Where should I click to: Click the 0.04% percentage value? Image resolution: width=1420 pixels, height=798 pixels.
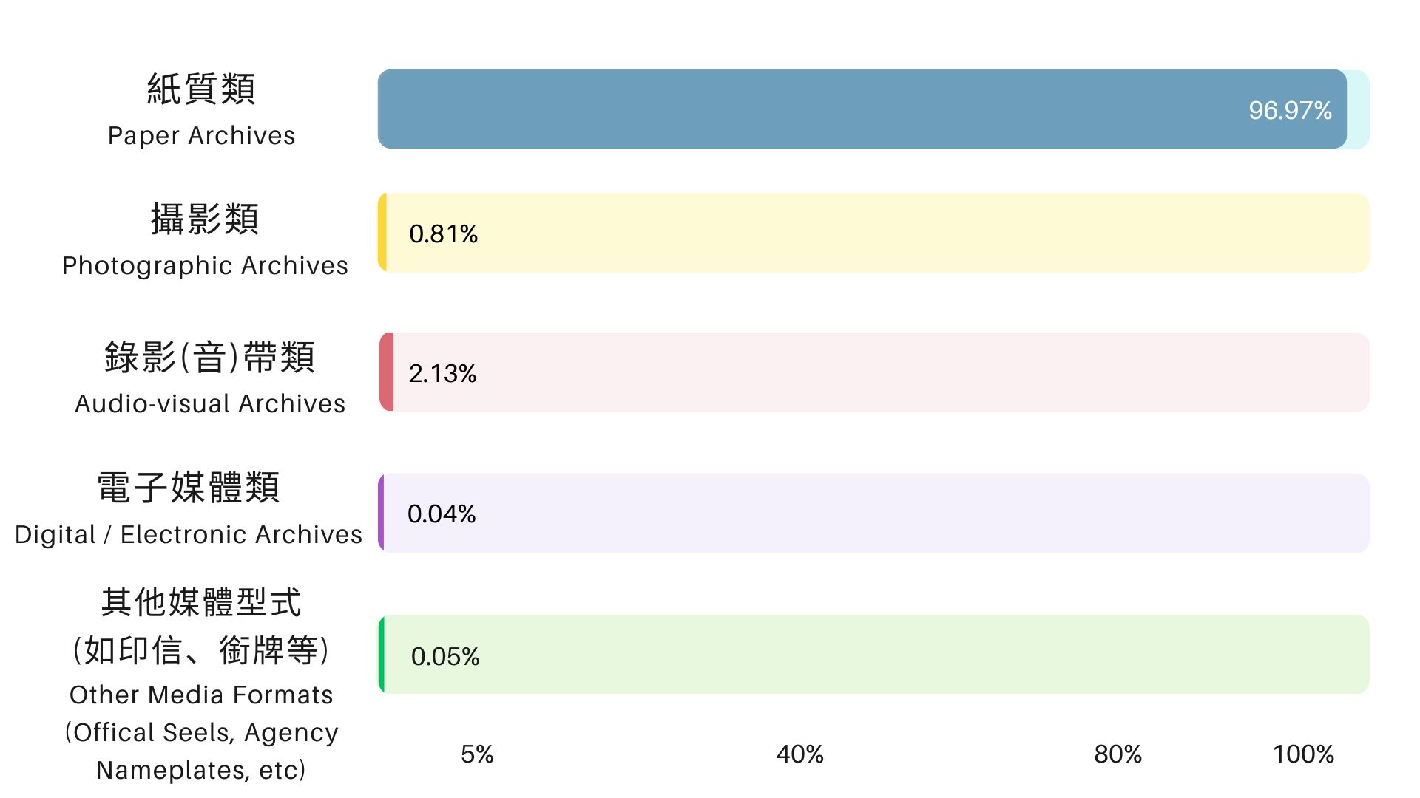coord(442,514)
